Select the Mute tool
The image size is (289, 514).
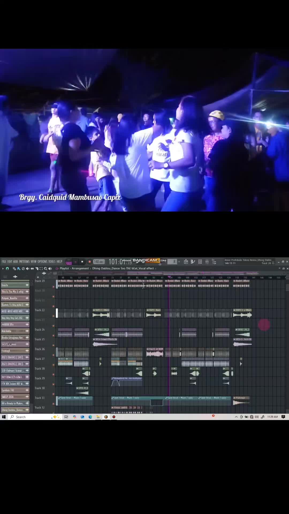coord(28,269)
